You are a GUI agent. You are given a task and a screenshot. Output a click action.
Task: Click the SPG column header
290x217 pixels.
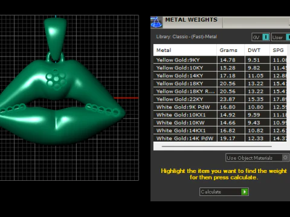[279, 50]
